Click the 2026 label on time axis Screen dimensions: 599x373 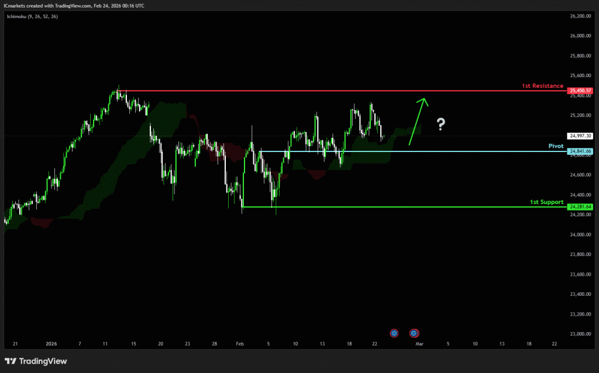click(51, 344)
